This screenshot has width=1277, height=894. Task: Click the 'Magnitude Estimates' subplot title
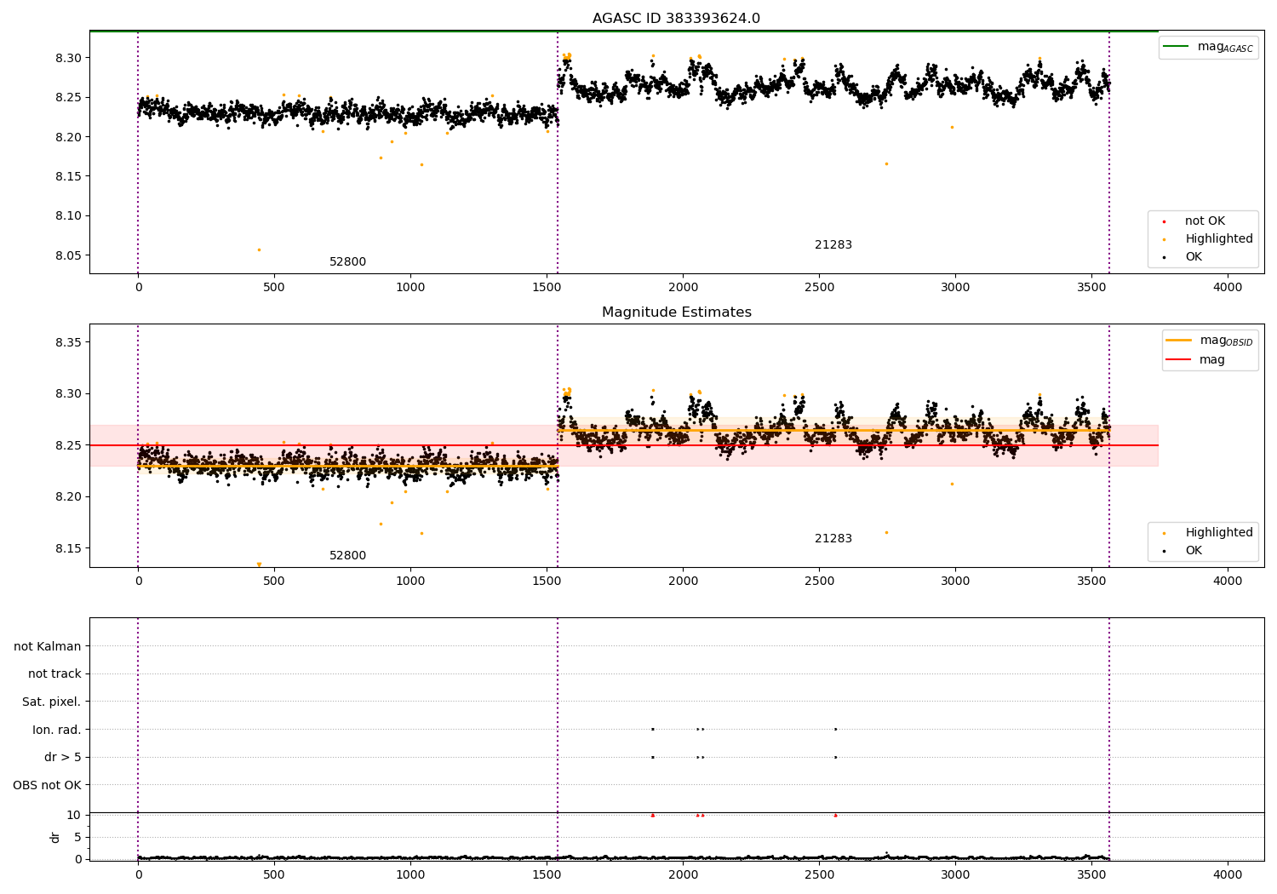click(x=676, y=312)
